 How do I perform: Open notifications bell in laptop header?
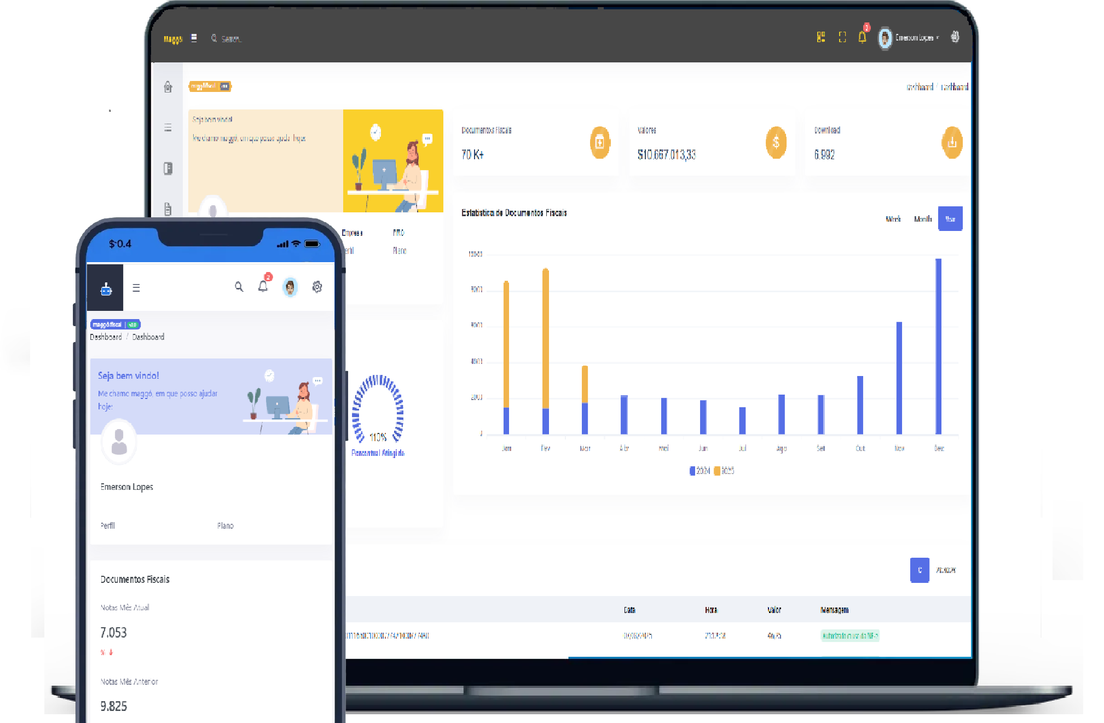click(862, 37)
